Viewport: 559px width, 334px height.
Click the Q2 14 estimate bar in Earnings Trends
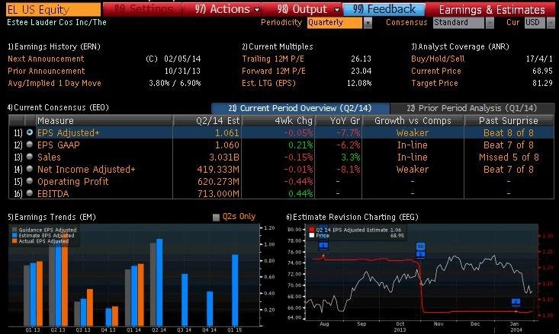pyautogui.click(x=159, y=282)
